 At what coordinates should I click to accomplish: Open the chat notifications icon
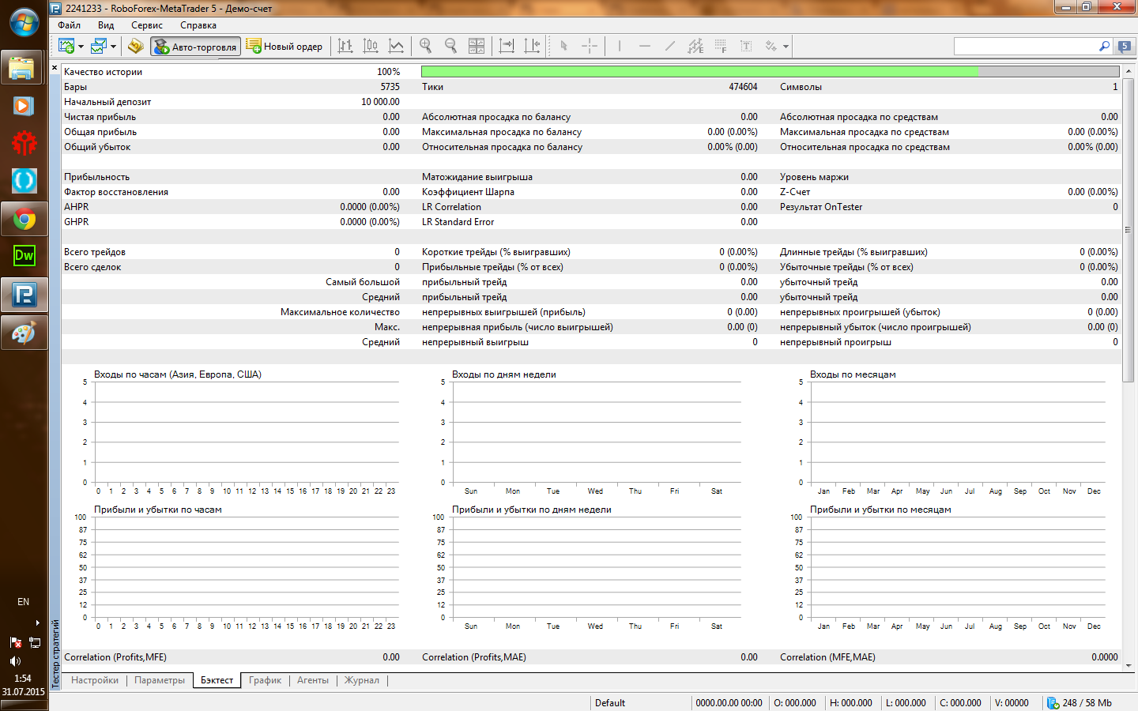pyautogui.click(x=1125, y=47)
